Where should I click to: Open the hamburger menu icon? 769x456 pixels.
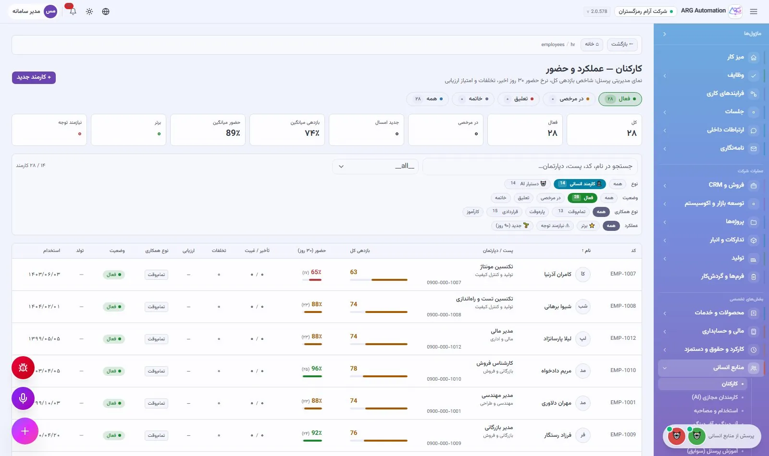pos(753,12)
